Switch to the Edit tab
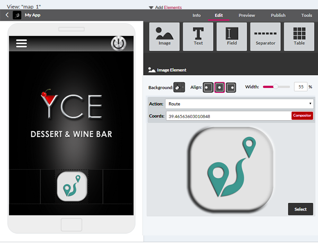 218,15
